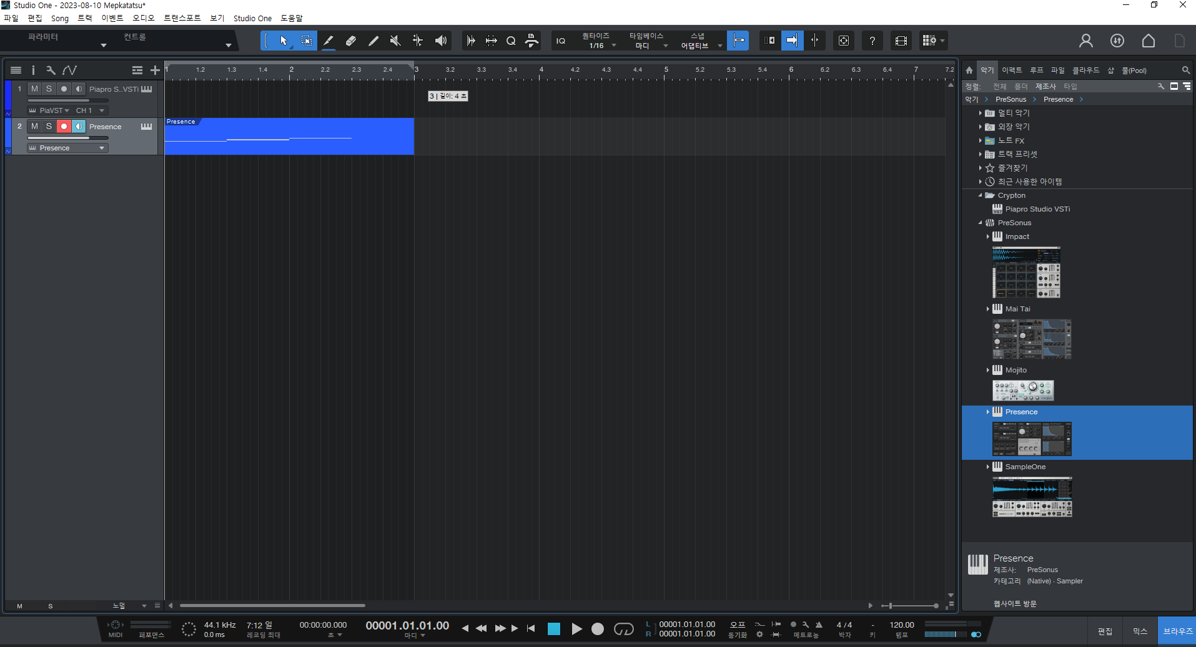Disable record on Presence track
Screen dimensions: 1196x647
[x=64, y=126]
